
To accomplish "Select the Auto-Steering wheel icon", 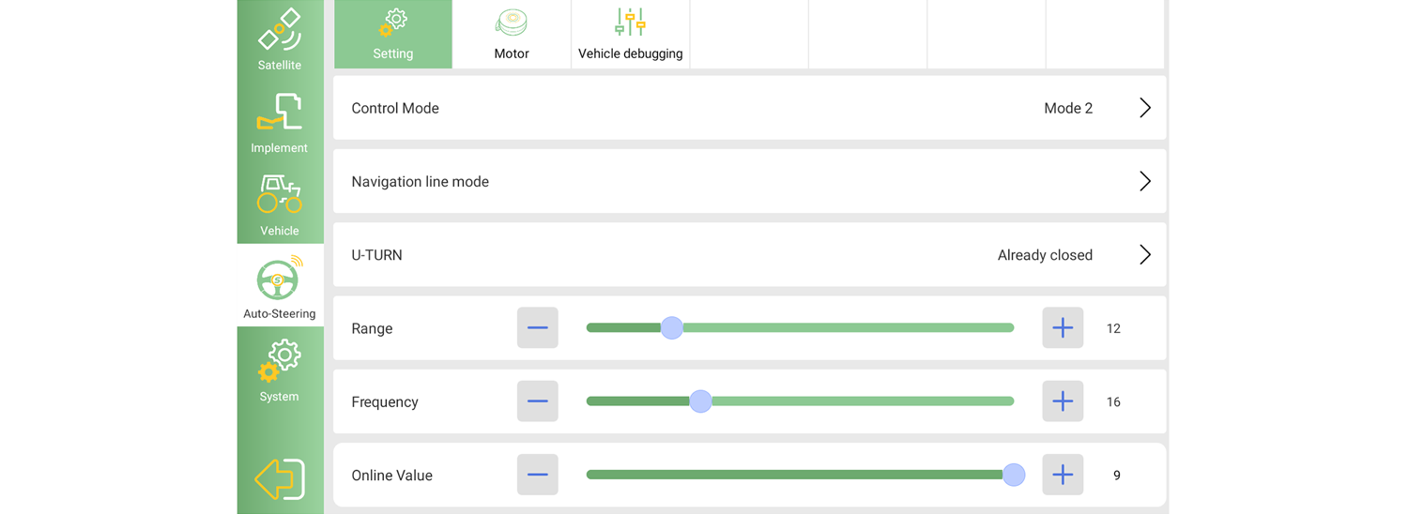I will (278, 279).
